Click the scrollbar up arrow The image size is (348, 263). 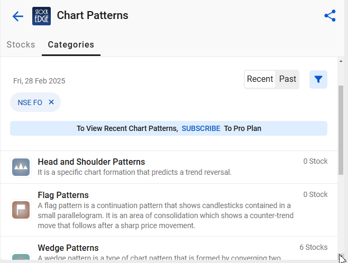[x=341, y=61]
